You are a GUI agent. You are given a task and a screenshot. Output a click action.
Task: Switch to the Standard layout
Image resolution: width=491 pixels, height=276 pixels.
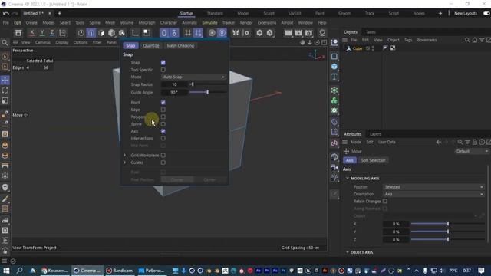(x=215, y=14)
